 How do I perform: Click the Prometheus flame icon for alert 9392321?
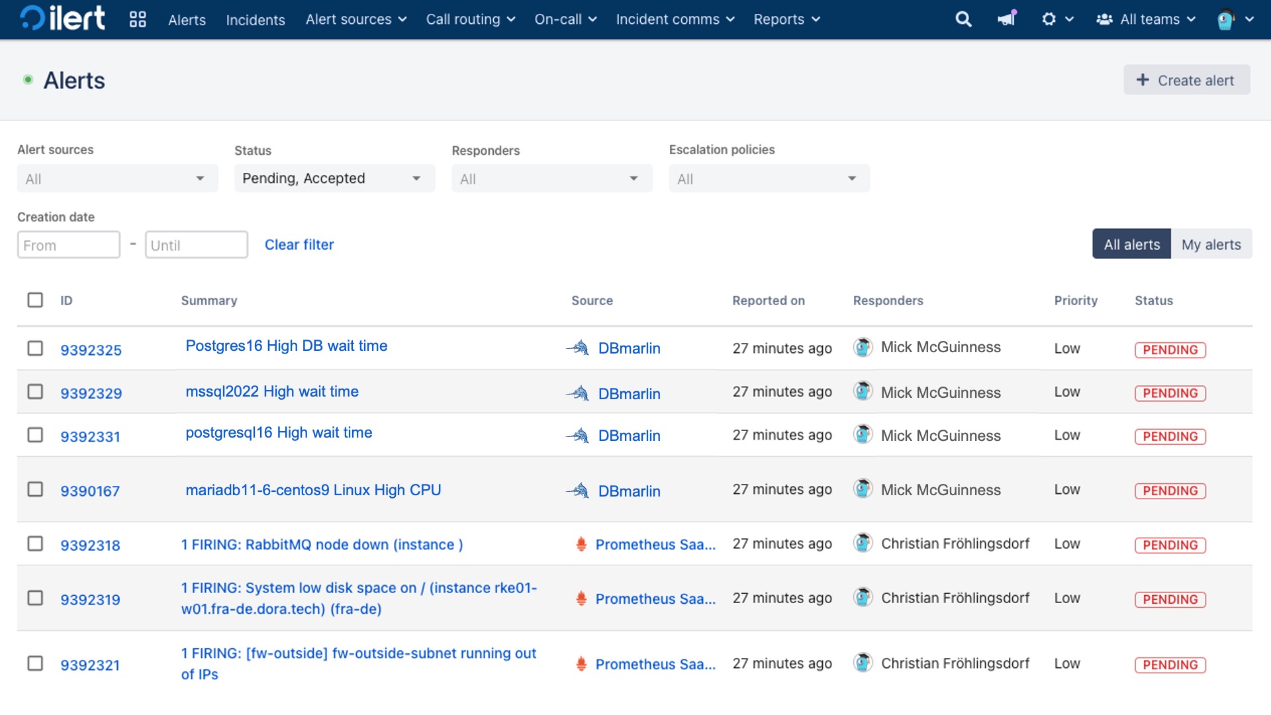point(581,664)
